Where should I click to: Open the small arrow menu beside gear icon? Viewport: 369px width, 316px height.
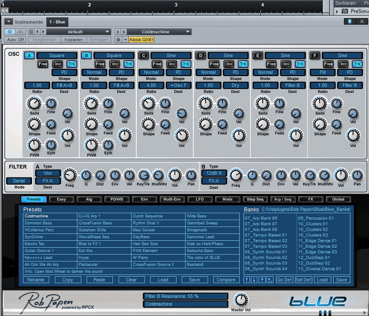pyautogui.click(x=125, y=39)
